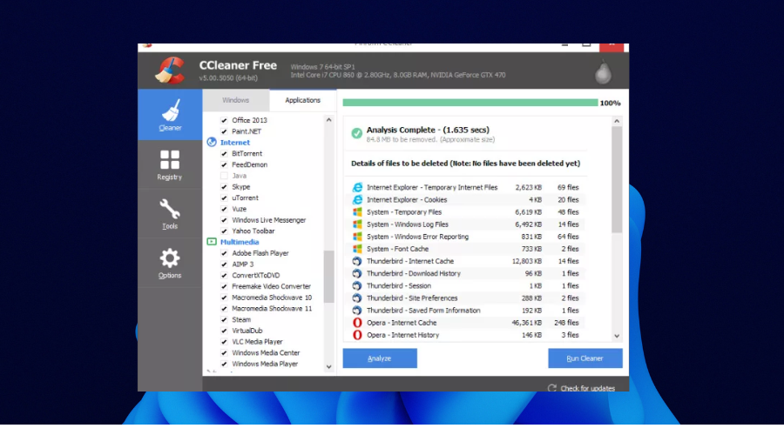
Task: Toggle the uTorrent checkbox
Action: (x=224, y=197)
